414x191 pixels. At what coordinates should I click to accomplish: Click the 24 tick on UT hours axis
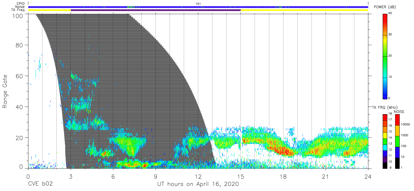coord(368,176)
